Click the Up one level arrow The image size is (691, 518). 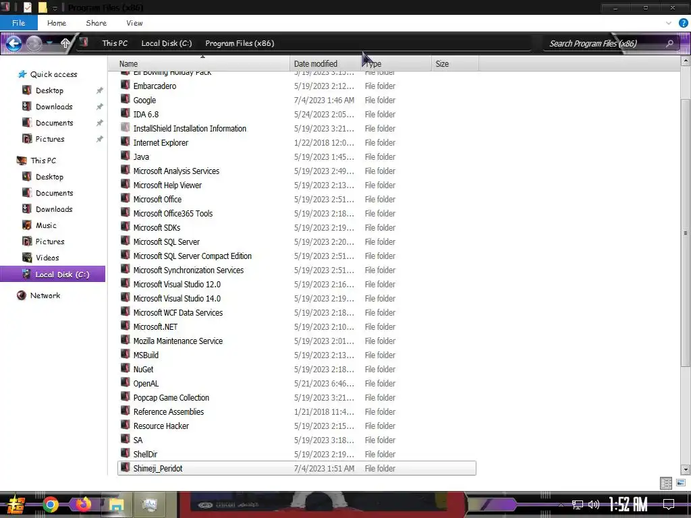coord(65,43)
